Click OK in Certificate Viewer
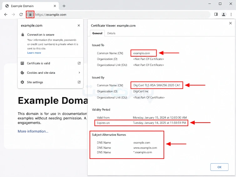This screenshot has width=236, height=177. (x=219, y=167)
